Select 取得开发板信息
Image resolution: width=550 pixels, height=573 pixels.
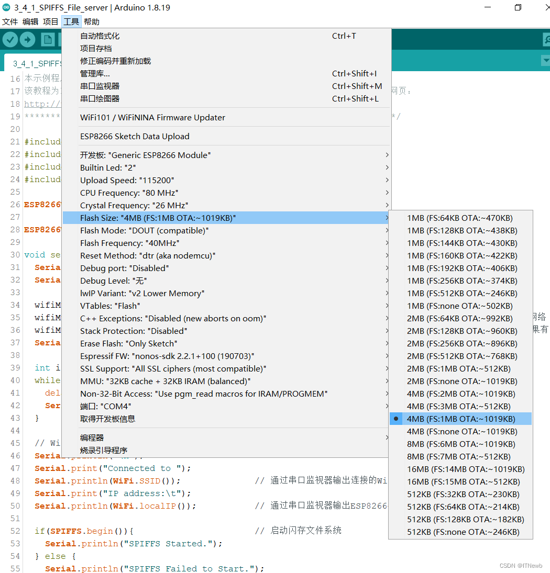point(227,419)
